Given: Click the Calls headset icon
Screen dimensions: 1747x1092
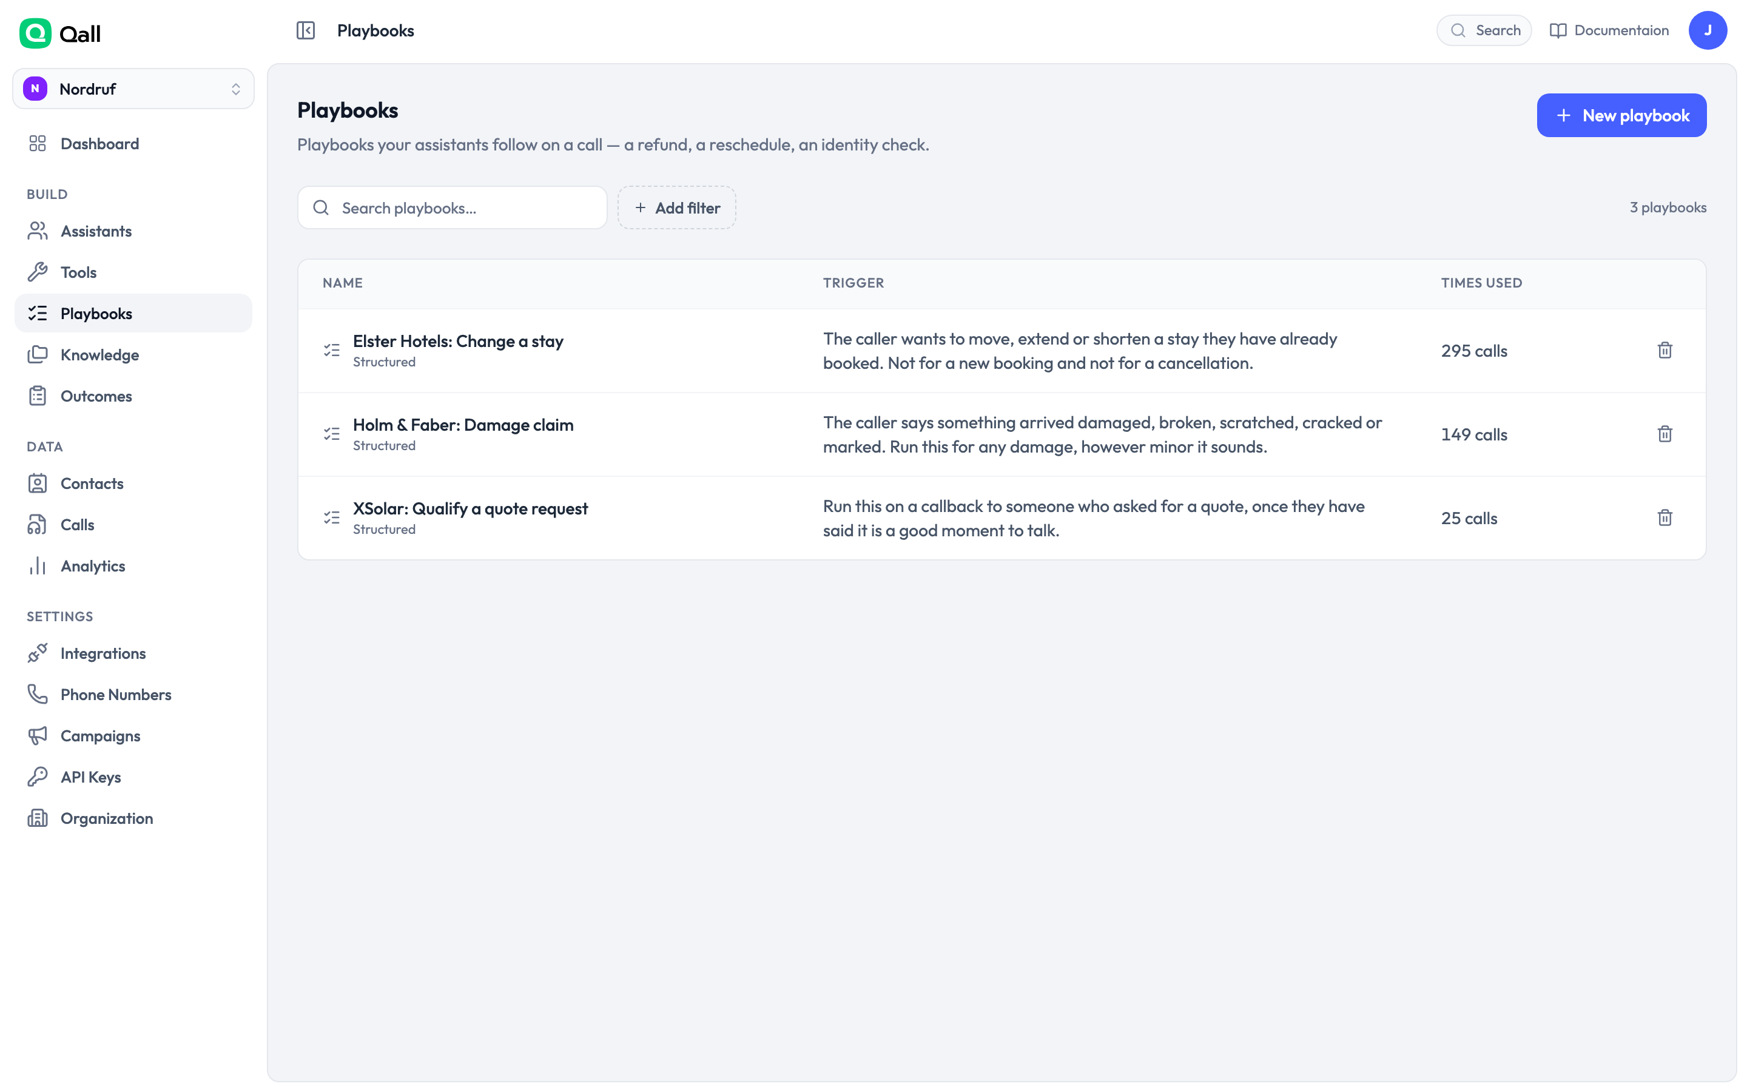Looking at the screenshot, I should tap(38, 524).
